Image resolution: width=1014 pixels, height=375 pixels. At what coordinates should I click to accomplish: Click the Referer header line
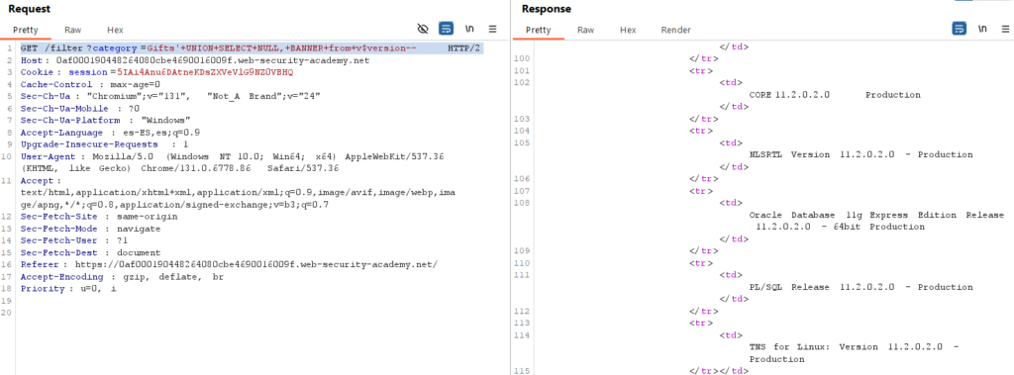click(229, 264)
